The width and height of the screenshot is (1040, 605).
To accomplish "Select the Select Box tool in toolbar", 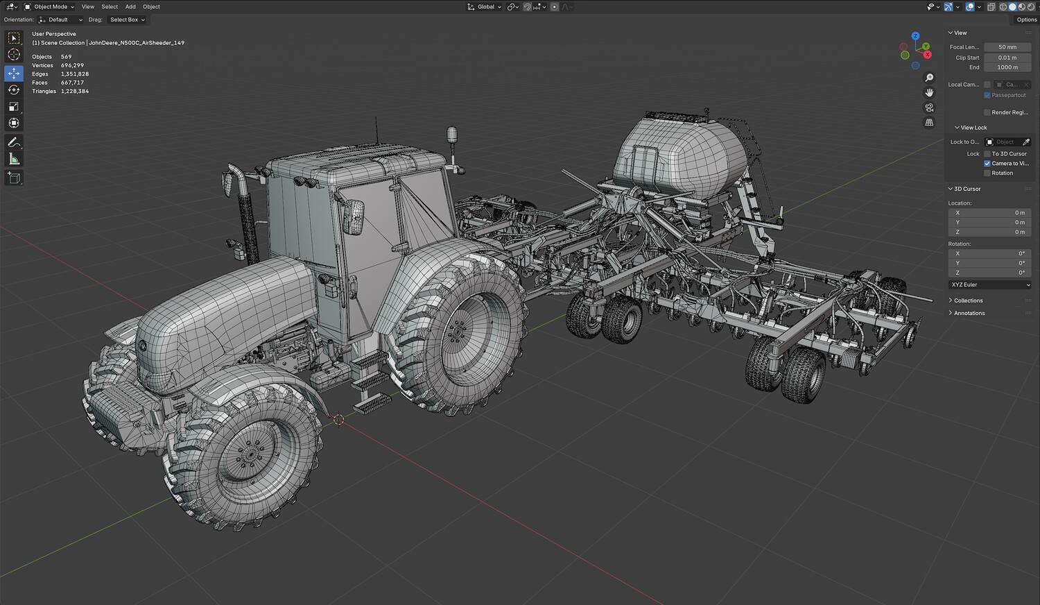I will click(14, 38).
